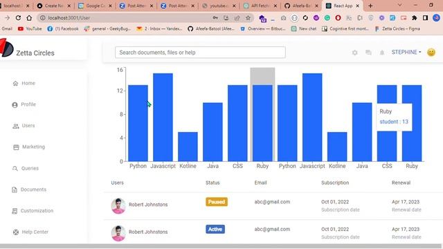Open Help Center in sidebar
Screen dimensions: 443x249
30,232
